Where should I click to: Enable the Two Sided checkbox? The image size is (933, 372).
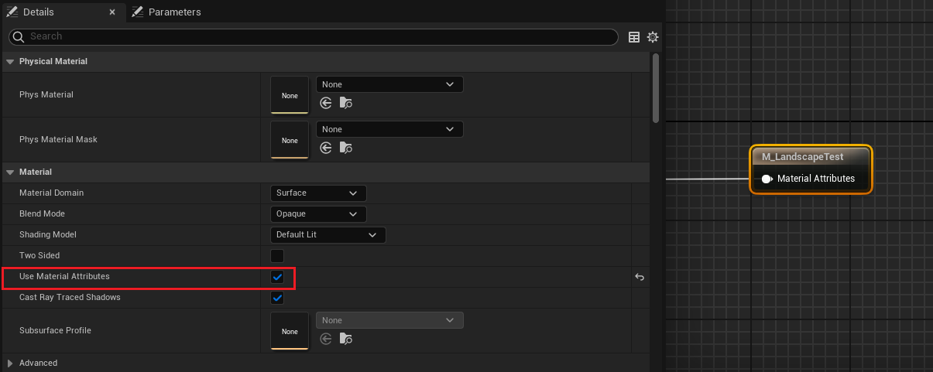(277, 255)
